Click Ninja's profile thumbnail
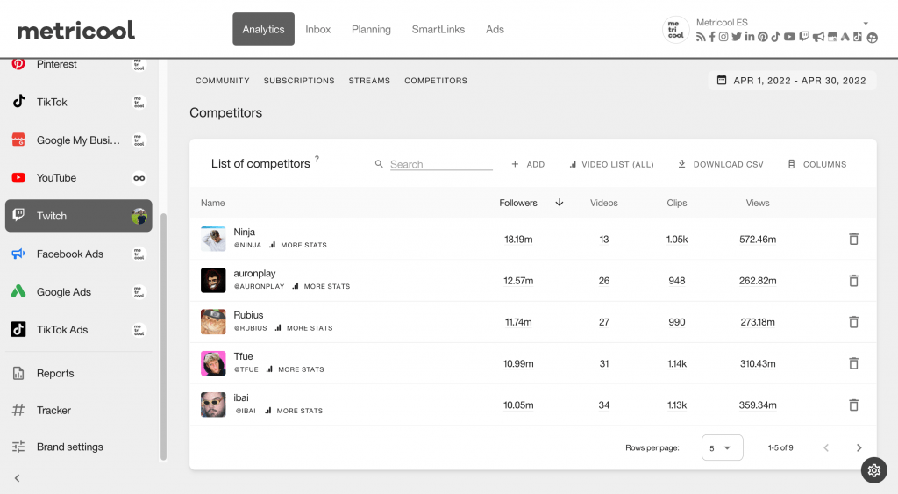Image resolution: width=898 pixels, height=494 pixels. click(213, 239)
